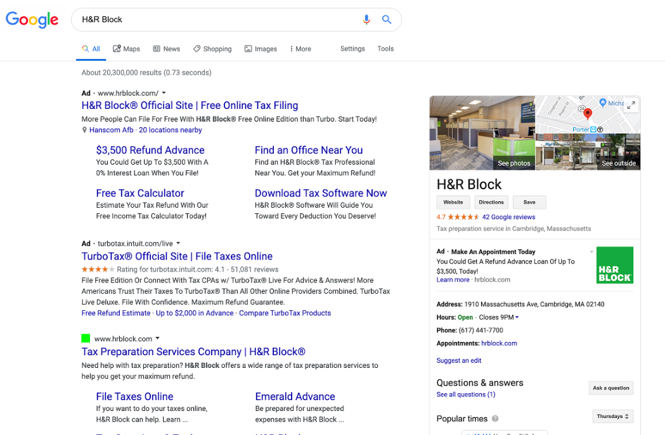Click the Porter station transit icon on map

[593, 130]
